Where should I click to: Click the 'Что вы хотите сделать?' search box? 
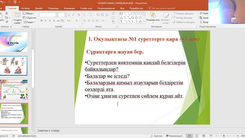pos(162,8)
